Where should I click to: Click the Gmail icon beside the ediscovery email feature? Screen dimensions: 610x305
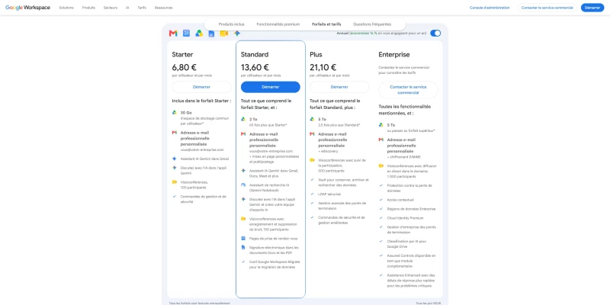point(312,134)
